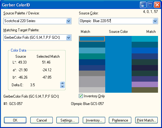
Task: Click the OK button
Action: pyautogui.click(x=15, y=120)
